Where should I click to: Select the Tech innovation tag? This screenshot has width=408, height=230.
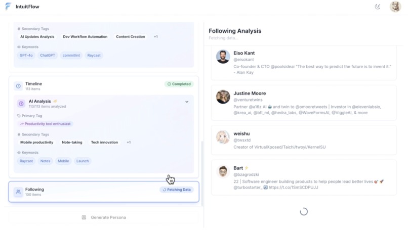(104, 143)
